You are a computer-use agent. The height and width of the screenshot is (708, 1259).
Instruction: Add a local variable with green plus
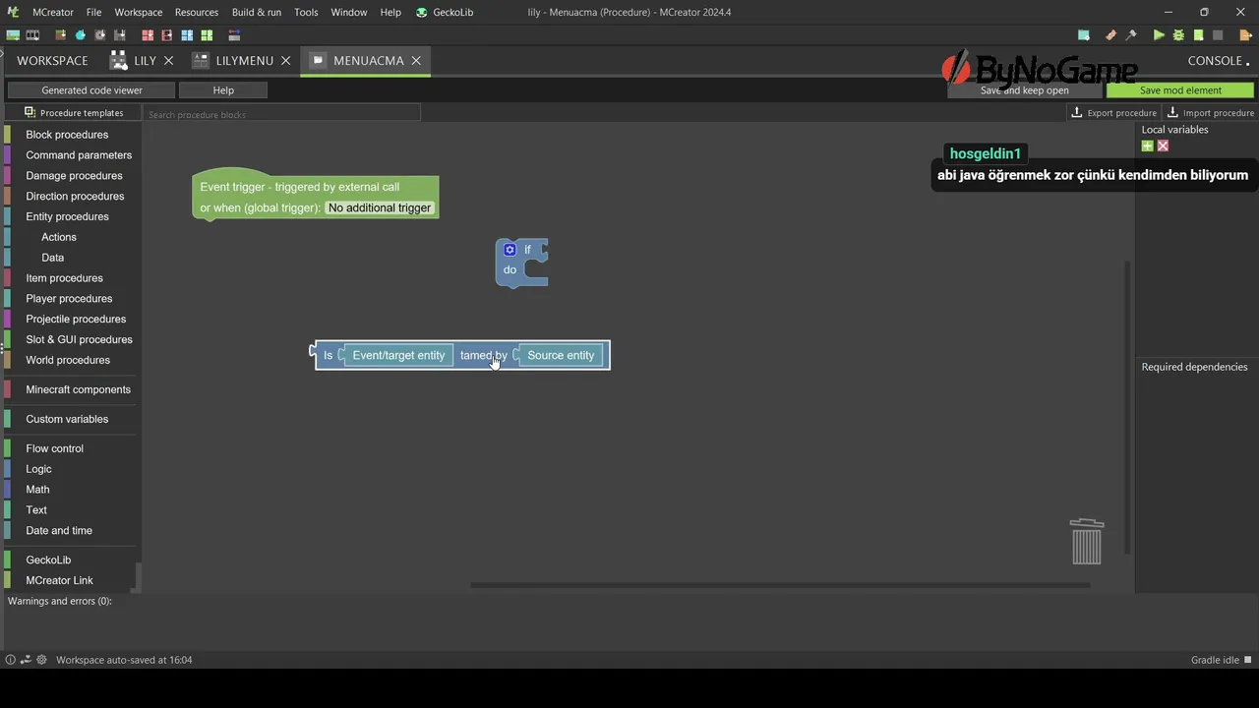click(1147, 146)
